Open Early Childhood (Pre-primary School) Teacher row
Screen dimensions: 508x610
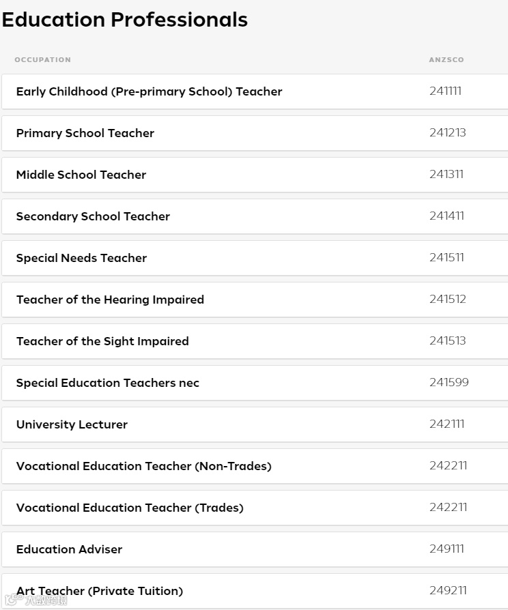[x=149, y=91]
